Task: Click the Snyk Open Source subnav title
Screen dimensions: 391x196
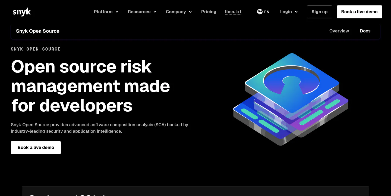Action: 38,31
